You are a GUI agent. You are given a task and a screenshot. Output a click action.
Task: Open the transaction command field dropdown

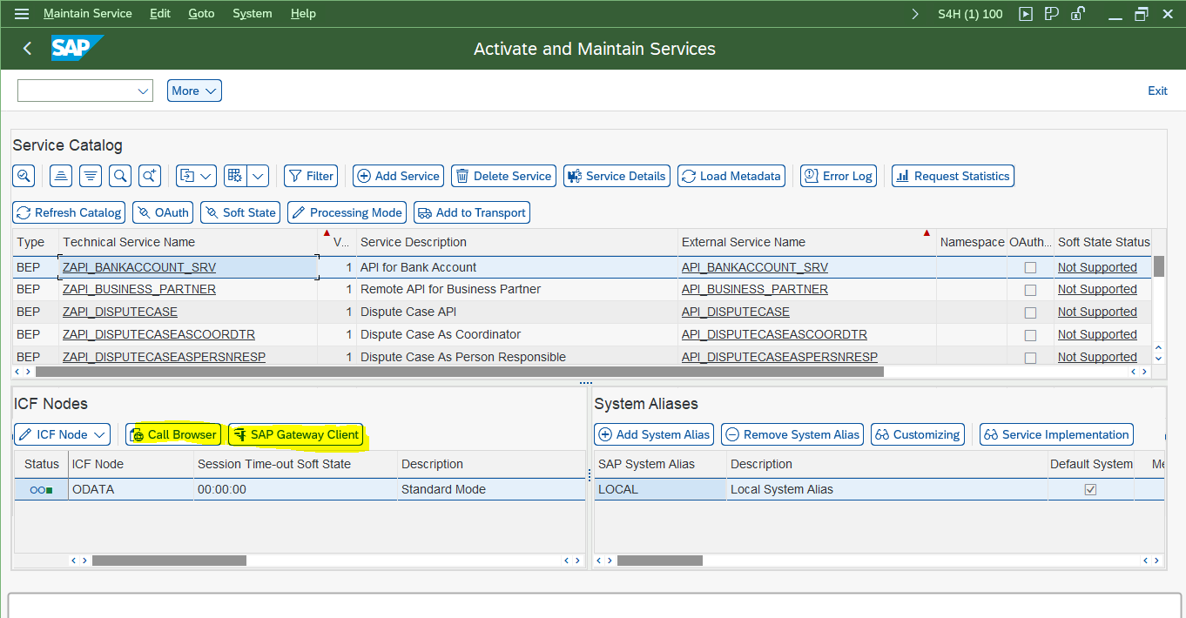143,91
